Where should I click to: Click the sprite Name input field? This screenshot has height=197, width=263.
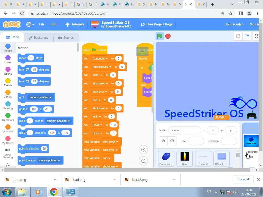point(184,130)
